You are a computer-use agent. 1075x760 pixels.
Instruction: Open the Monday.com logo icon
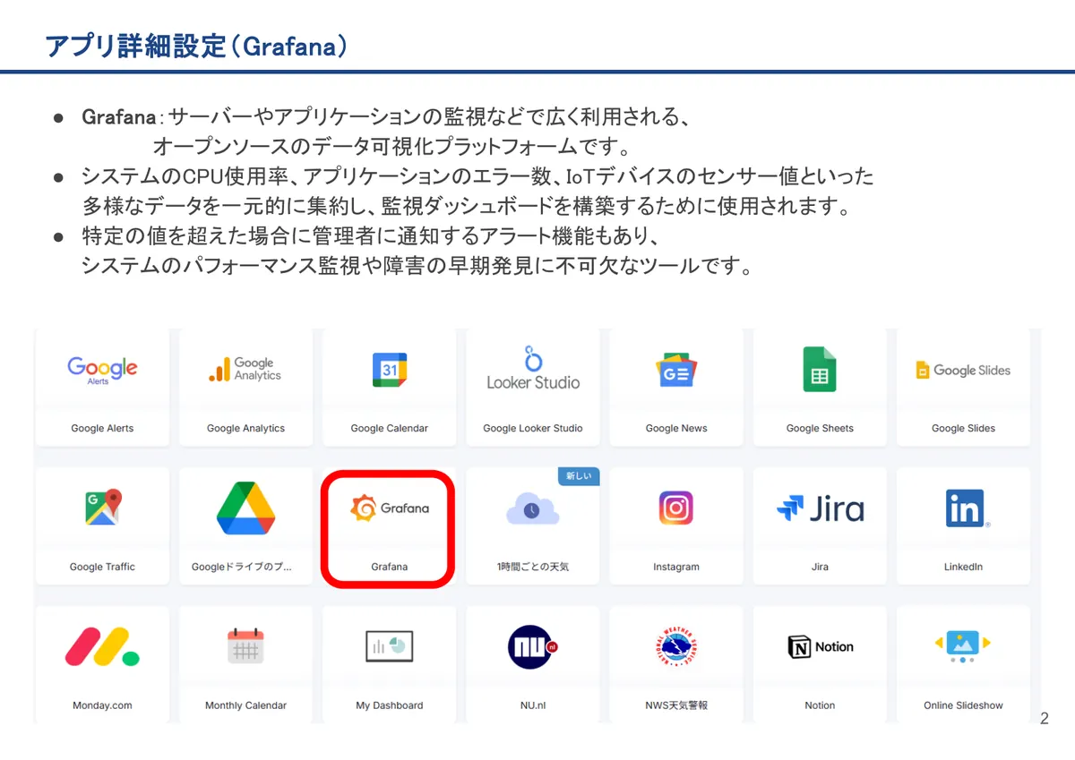(102, 646)
